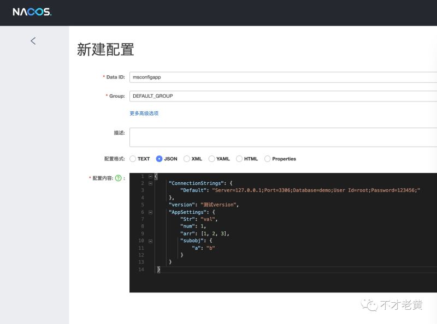Viewport: 437px width, 324px height.
Task: Collapse the subobj block at line 10
Action: tap(150, 241)
